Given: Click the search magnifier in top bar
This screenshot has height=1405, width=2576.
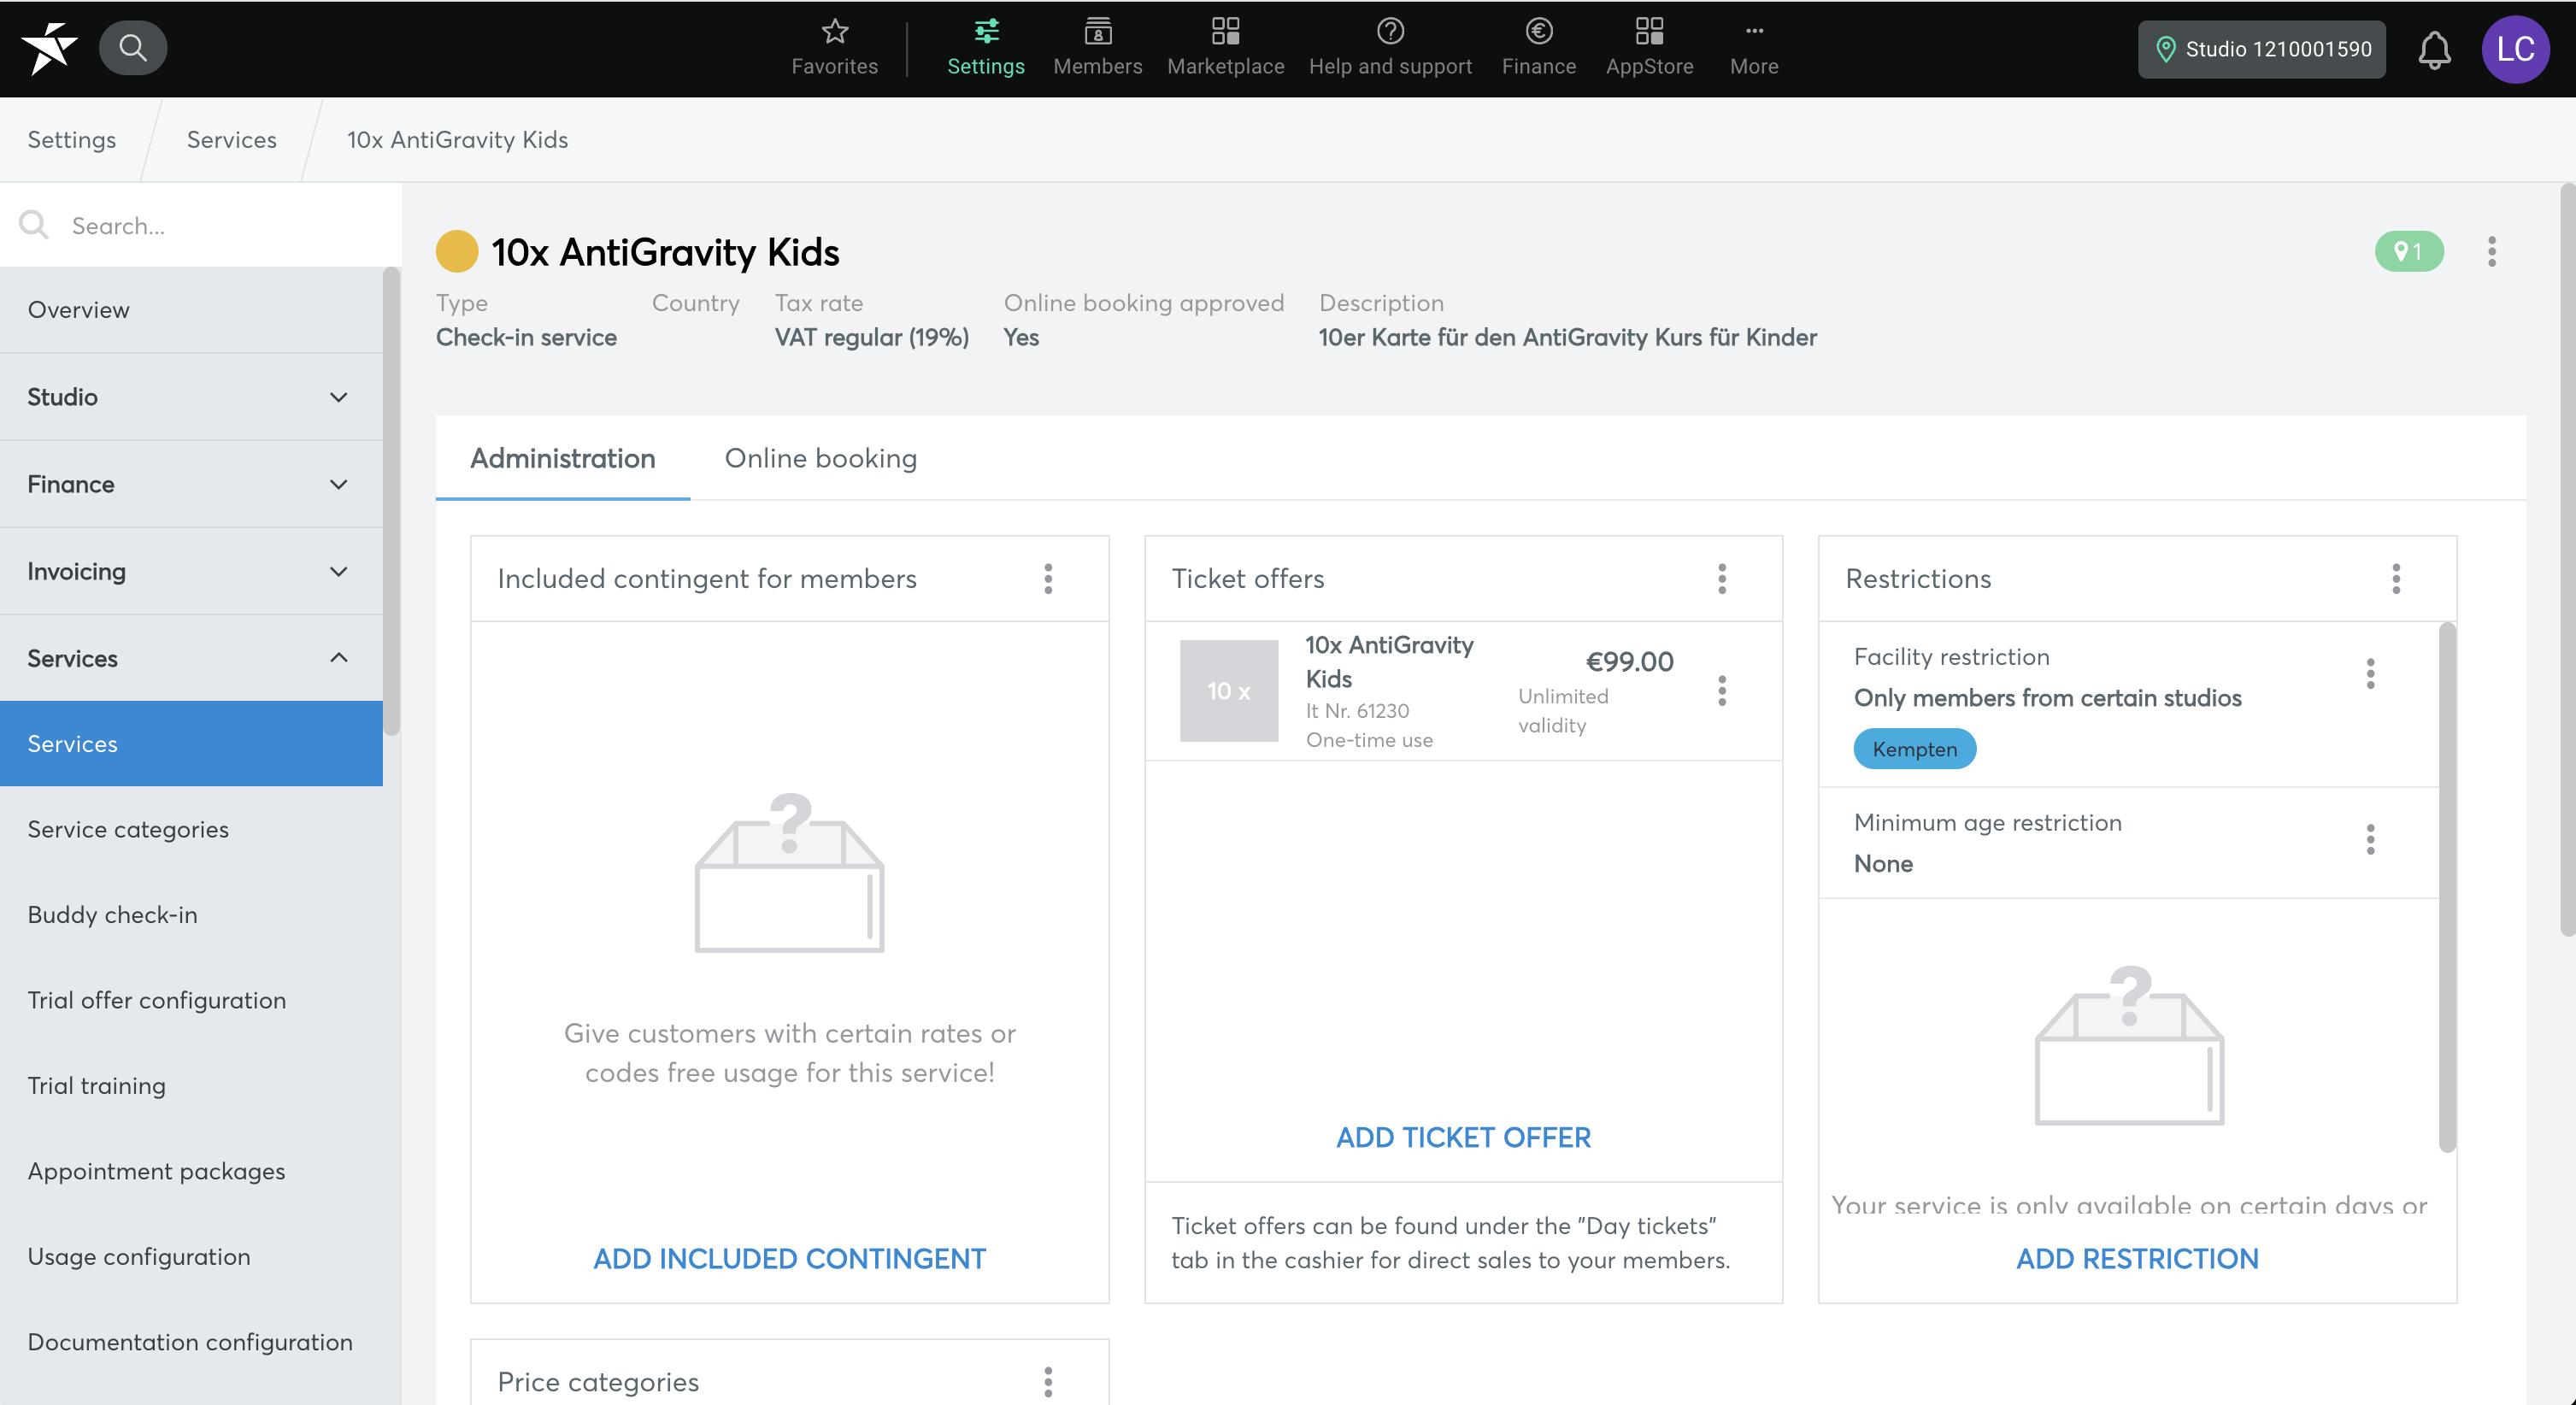Looking at the screenshot, I should (x=133, y=47).
